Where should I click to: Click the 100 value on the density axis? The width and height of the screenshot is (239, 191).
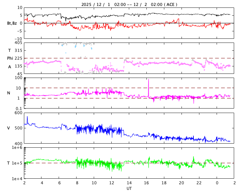click(18, 78)
